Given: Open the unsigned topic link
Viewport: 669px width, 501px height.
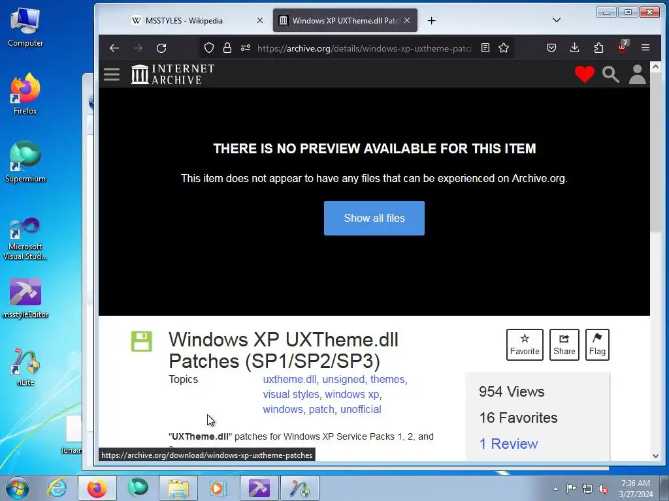Looking at the screenshot, I should coord(344,379).
